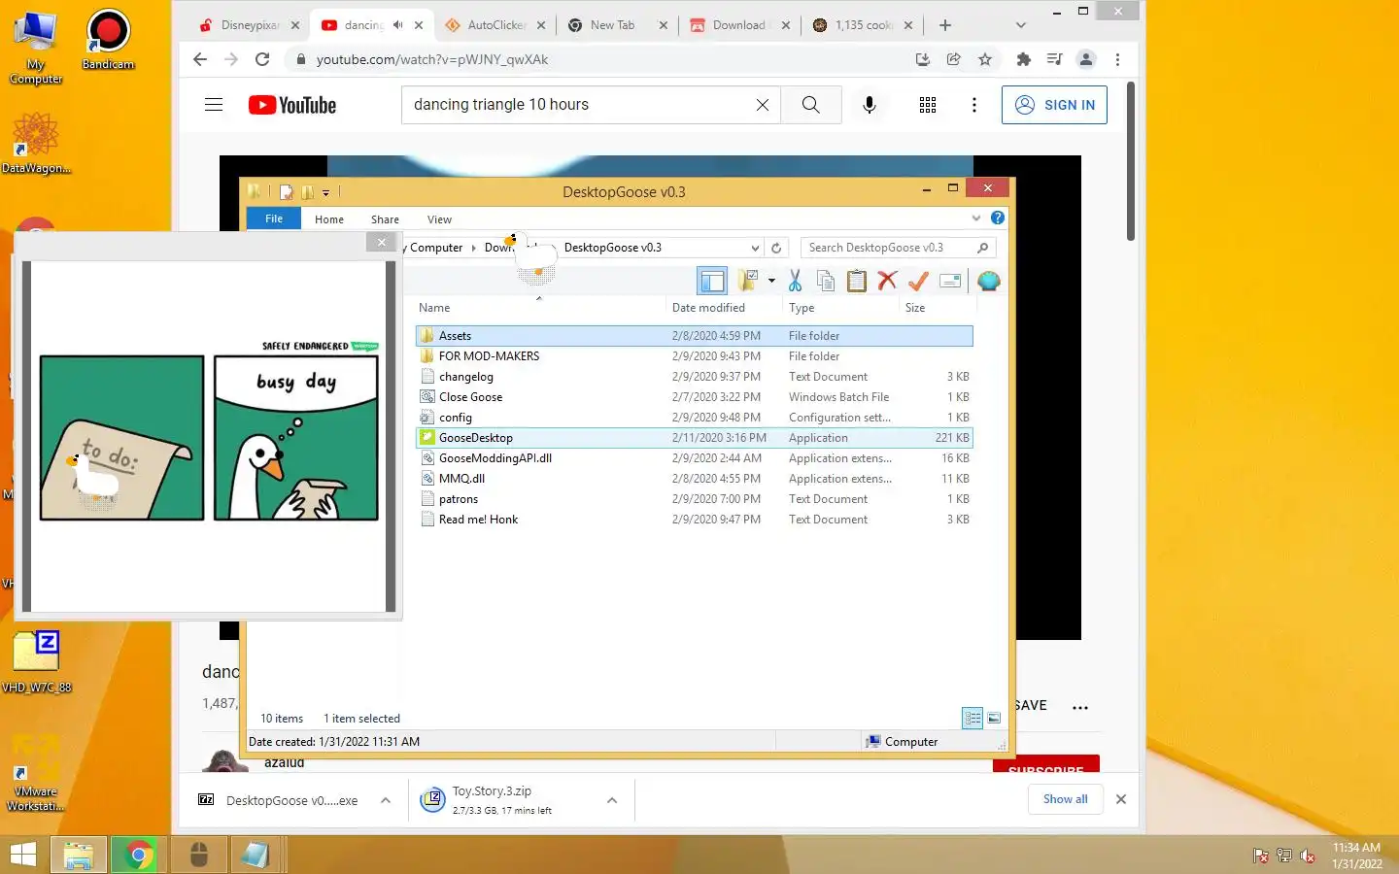This screenshot has height=874, width=1399.
Task: Go back using Chrome's back arrow
Action: [x=200, y=59]
